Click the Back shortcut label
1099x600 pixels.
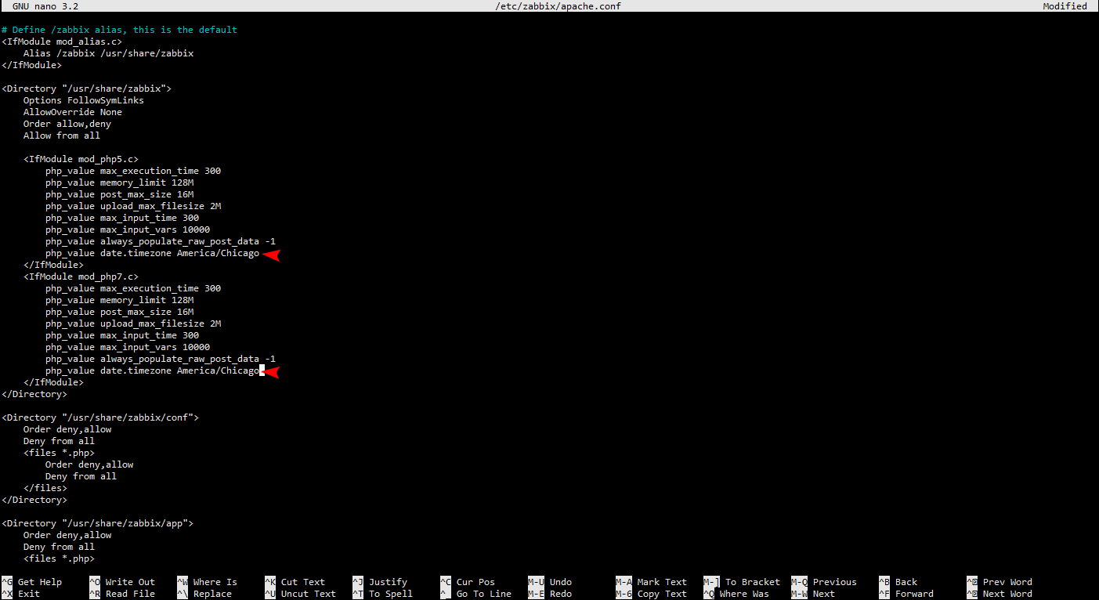pyautogui.click(x=906, y=582)
